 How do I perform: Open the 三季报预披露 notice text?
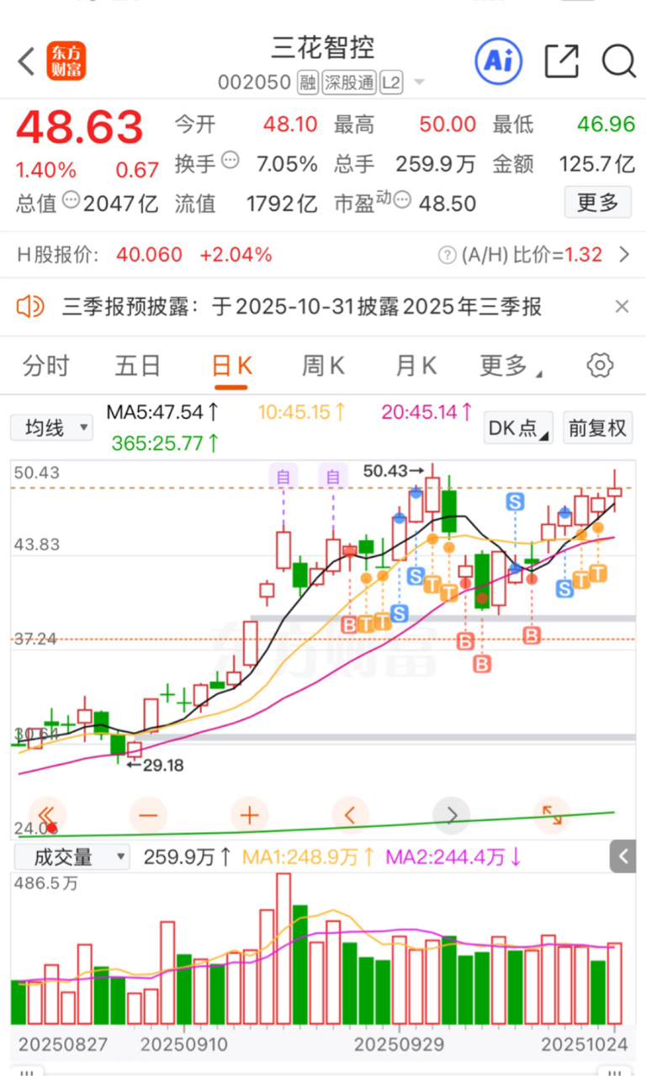302,306
